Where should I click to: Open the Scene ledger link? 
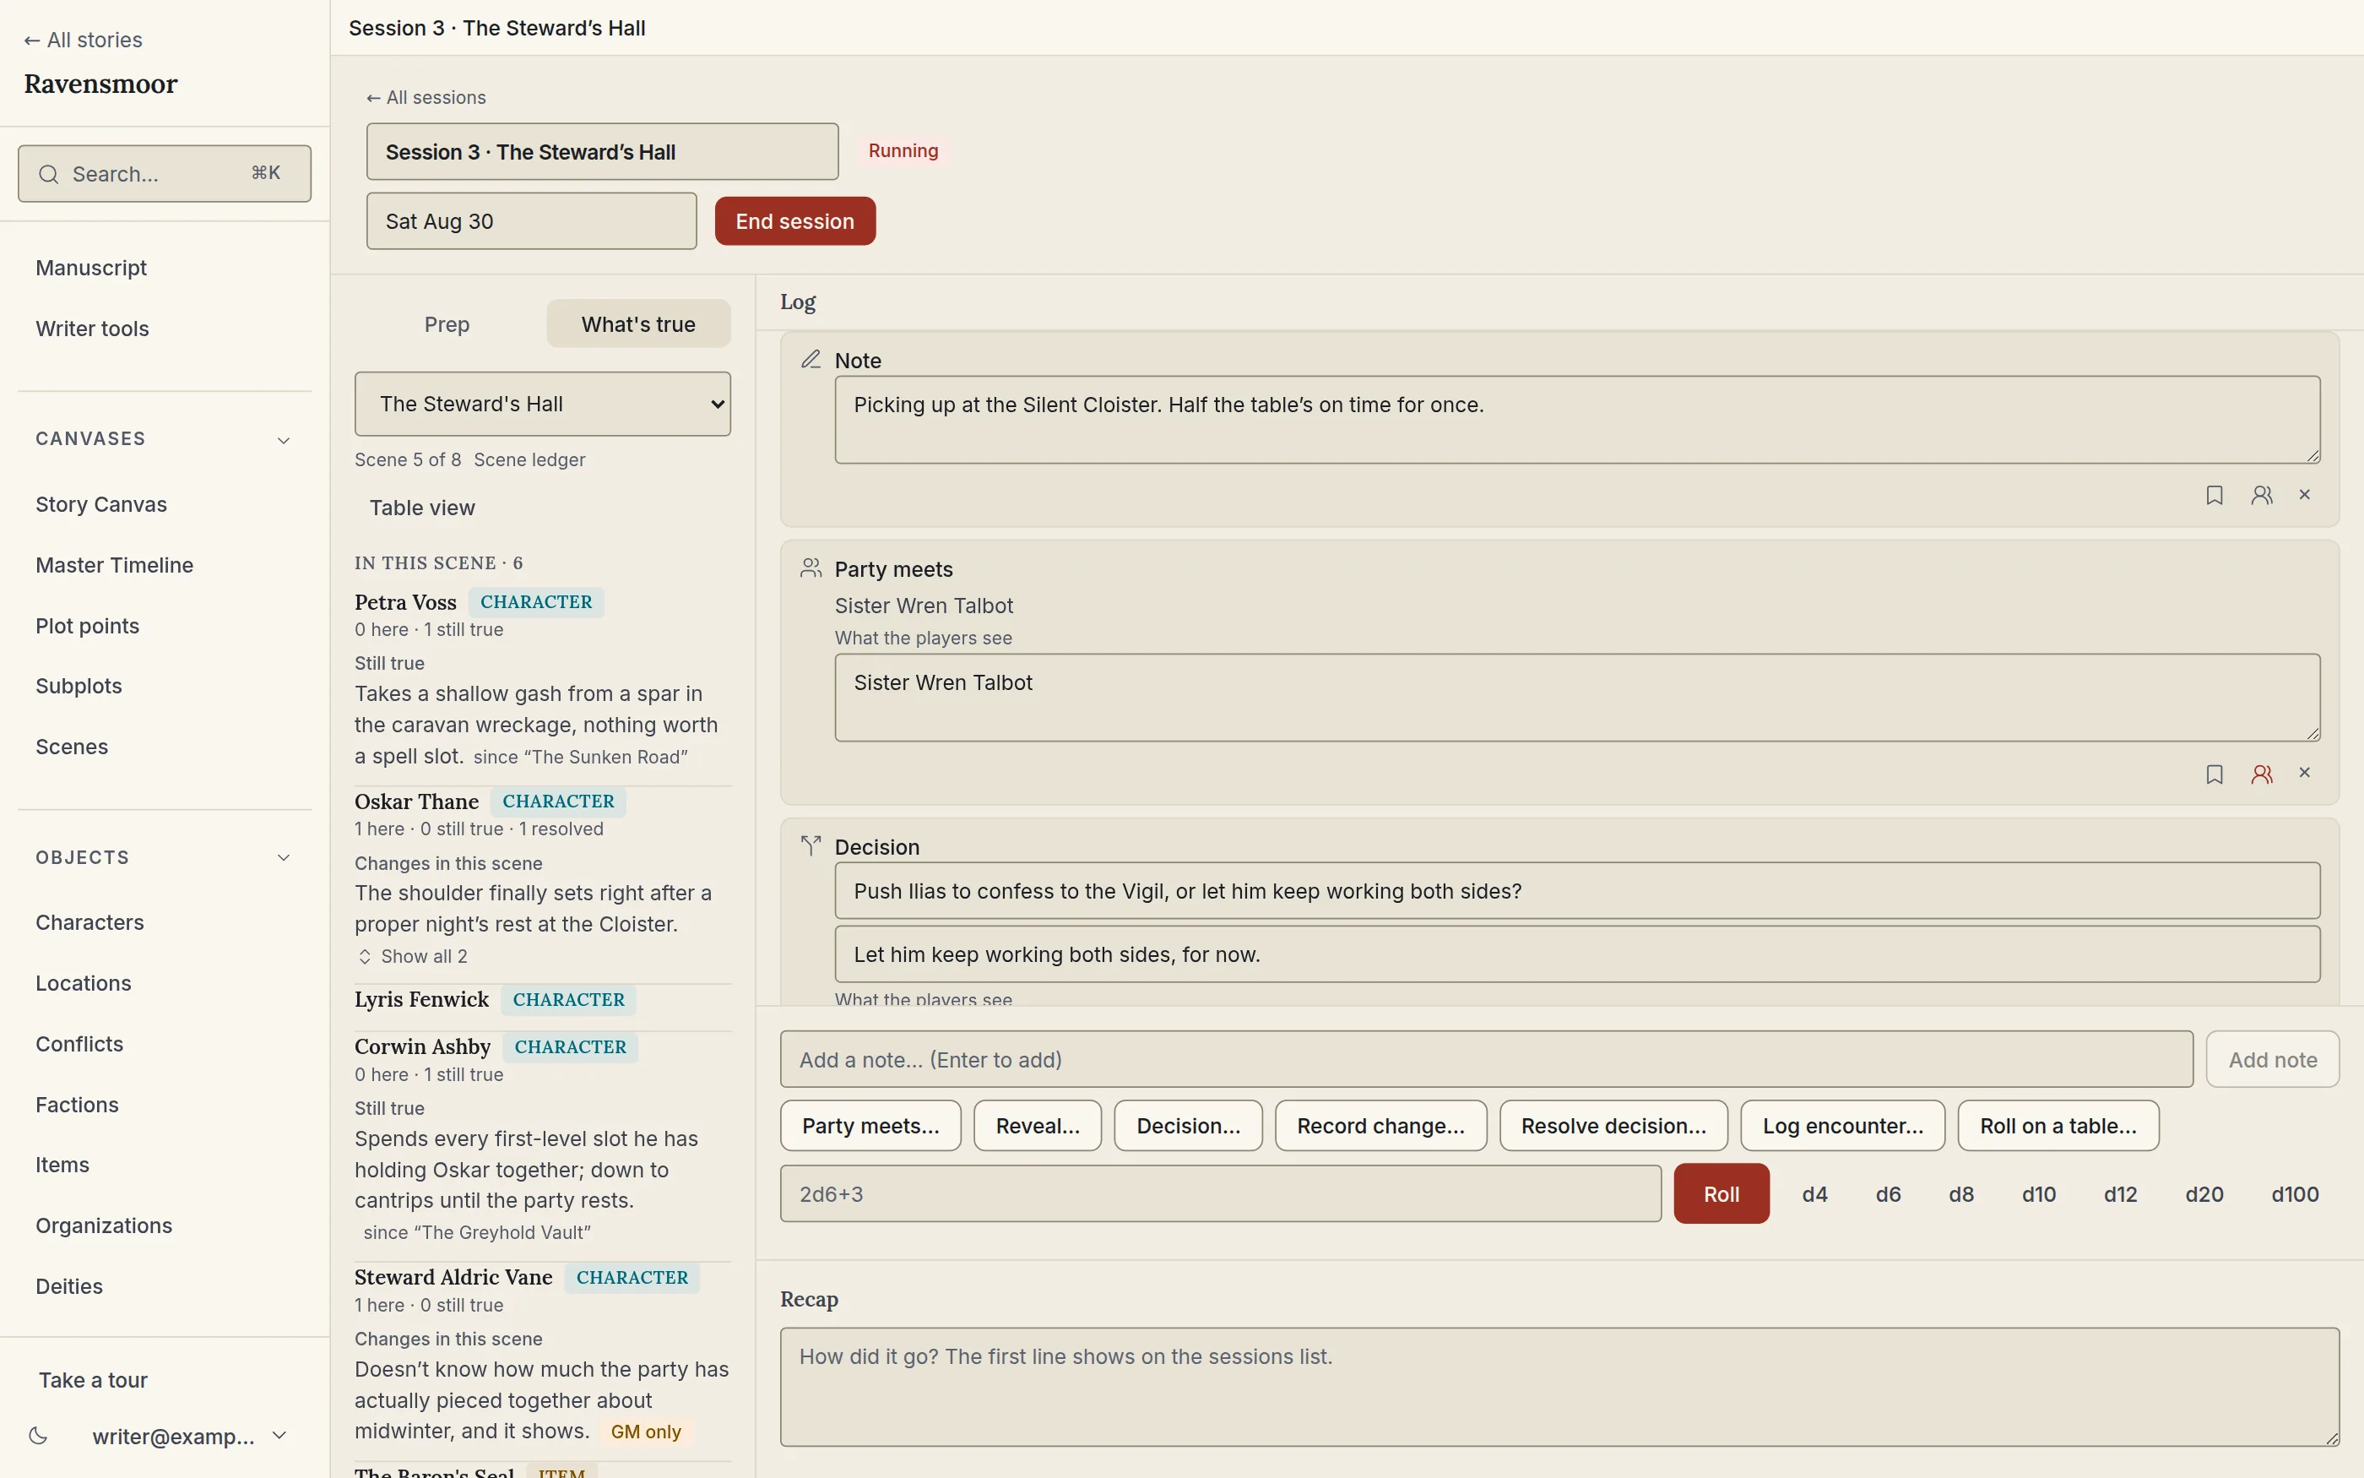529,459
